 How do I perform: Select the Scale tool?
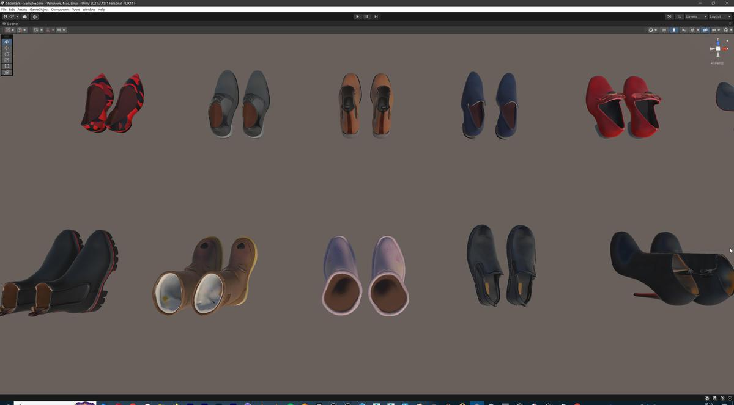(x=6, y=60)
